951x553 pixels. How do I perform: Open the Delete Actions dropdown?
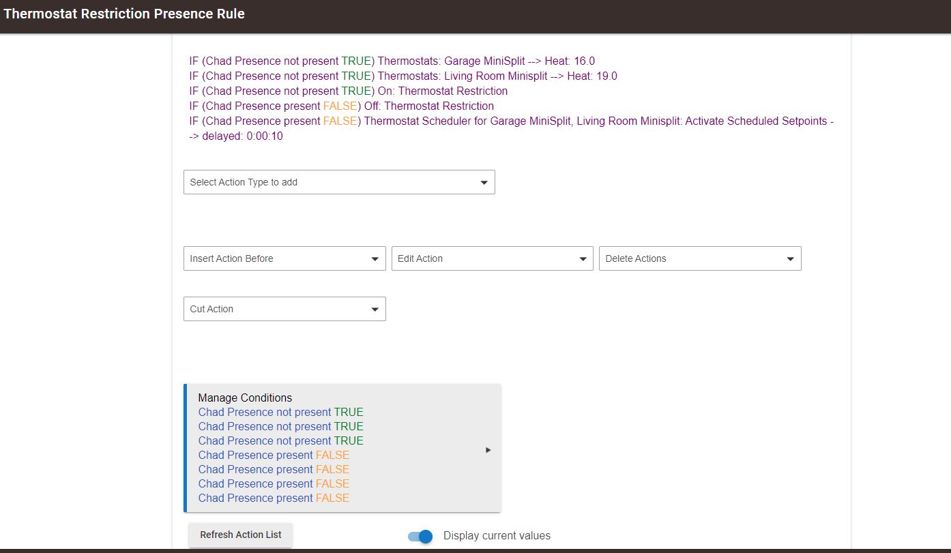[700, 258]
